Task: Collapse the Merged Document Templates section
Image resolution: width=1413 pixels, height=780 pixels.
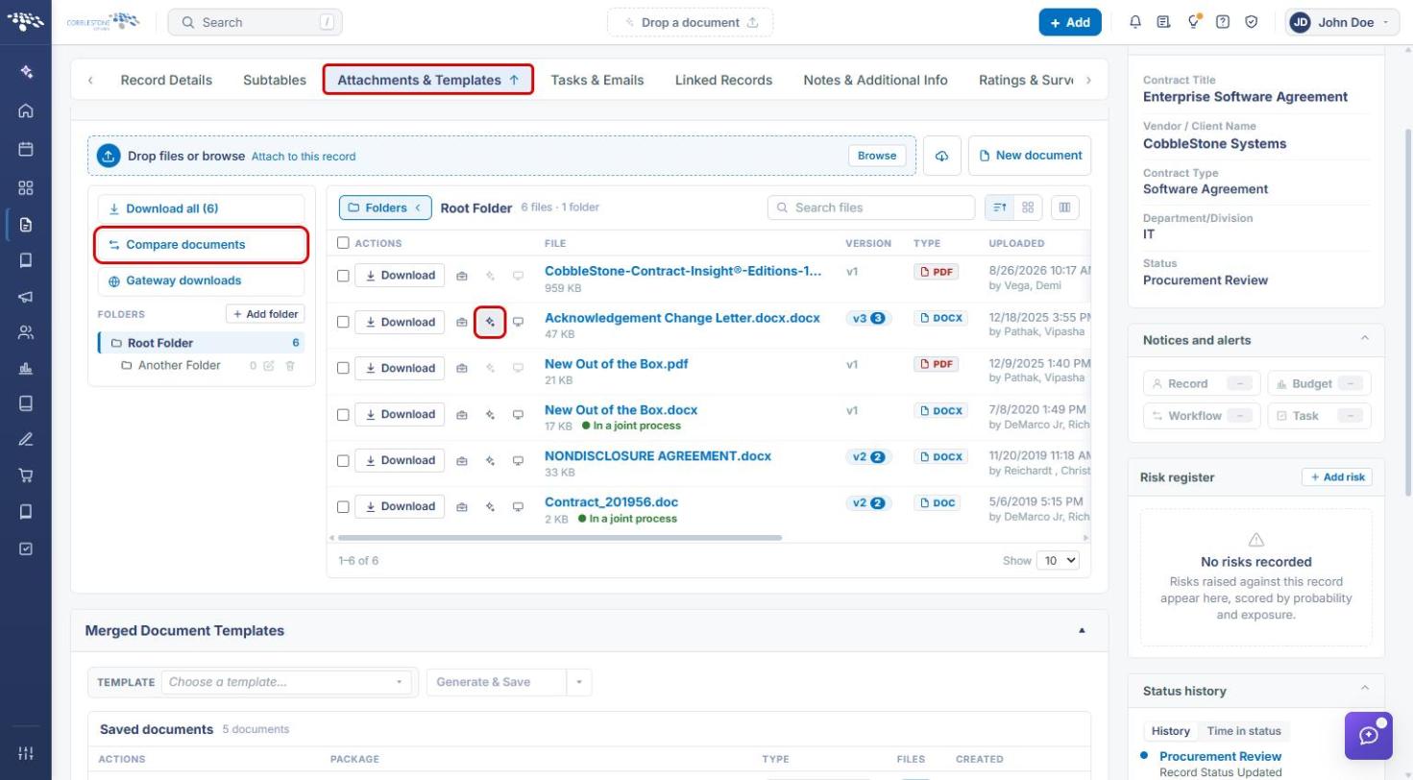Action: coord(1082,631)
